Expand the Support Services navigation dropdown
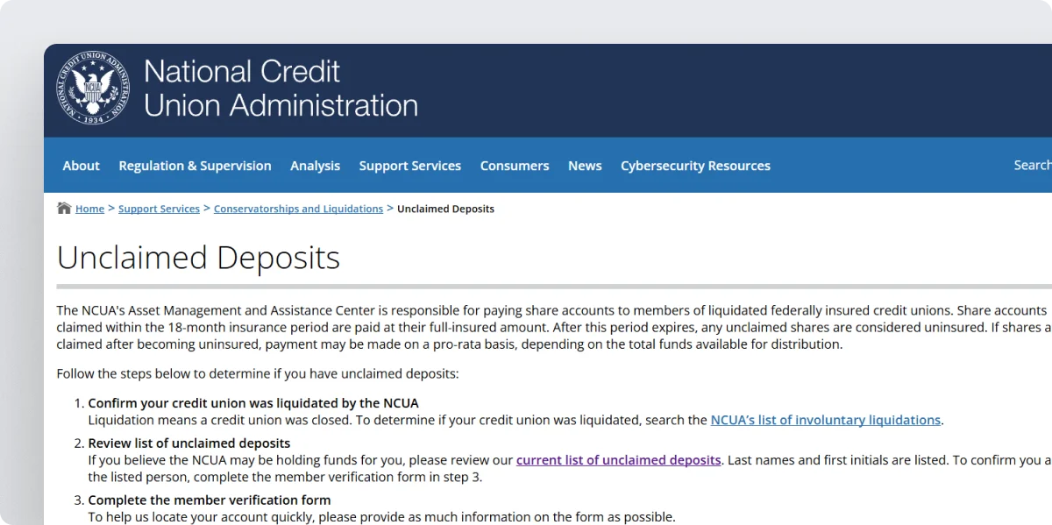Viewport: 1052px width, 525px height. coord(409,165)
